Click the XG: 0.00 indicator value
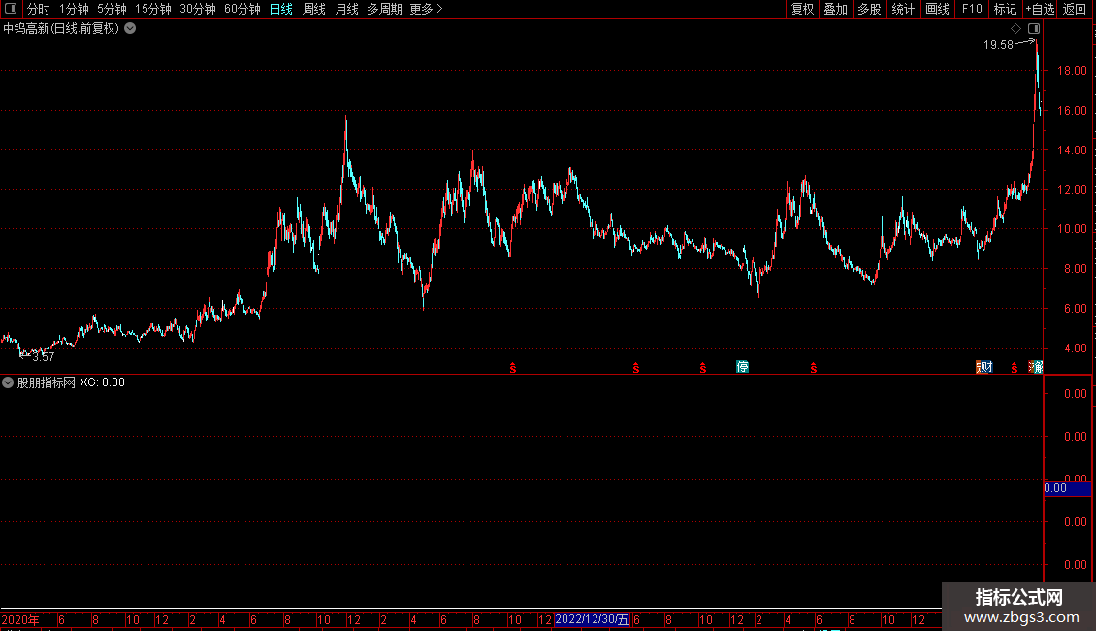Screen dimensions: 1096x631 coord(102,382)
